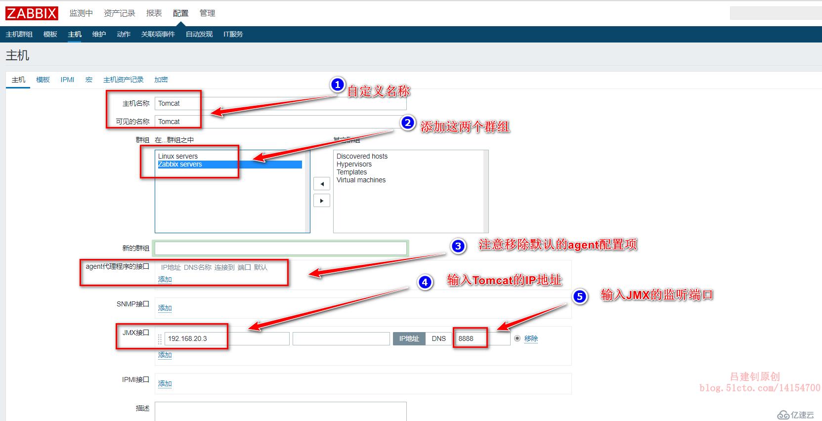Viewport: 822px width, 421px height.
Task: Focus the JMX DNS name field
Action: (341, 338)
